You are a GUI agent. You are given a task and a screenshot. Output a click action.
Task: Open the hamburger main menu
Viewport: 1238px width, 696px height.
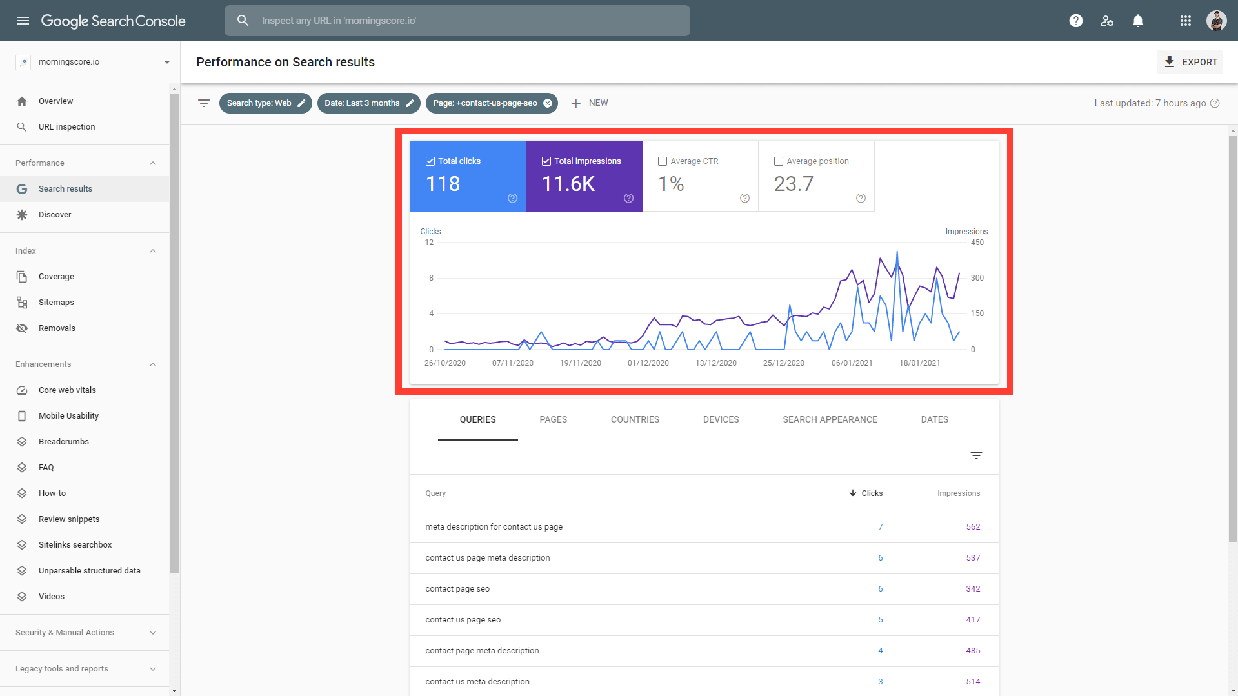23,21
